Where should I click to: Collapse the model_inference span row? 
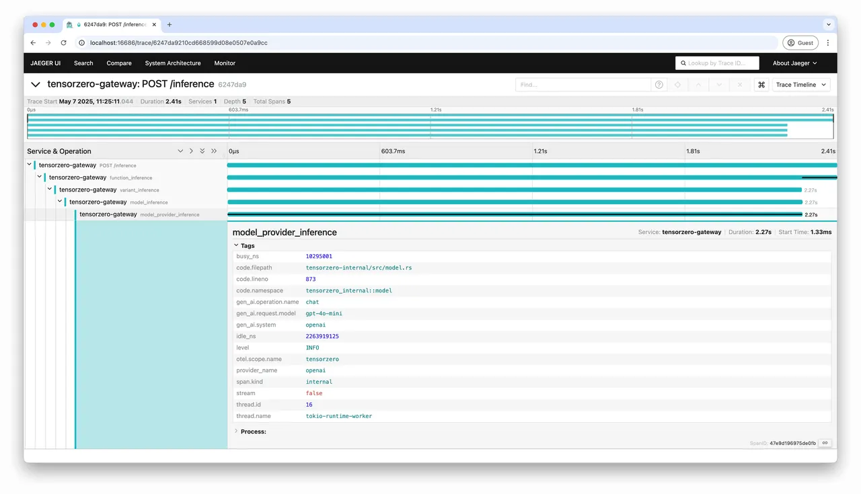click(60, 202)
